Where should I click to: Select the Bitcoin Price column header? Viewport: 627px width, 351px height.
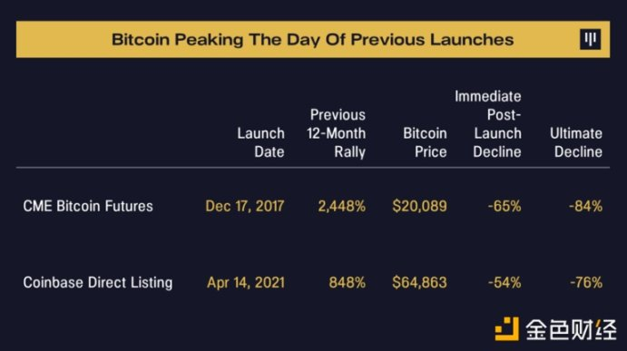point(425,142)
